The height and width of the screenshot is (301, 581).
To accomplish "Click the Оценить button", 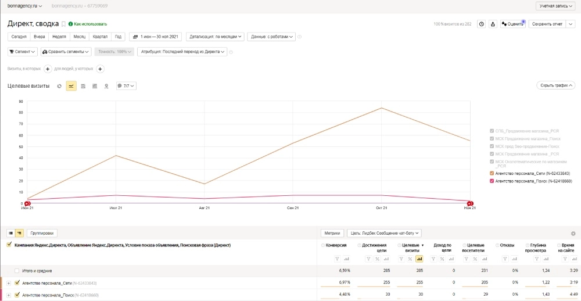I will coord(512,24).
